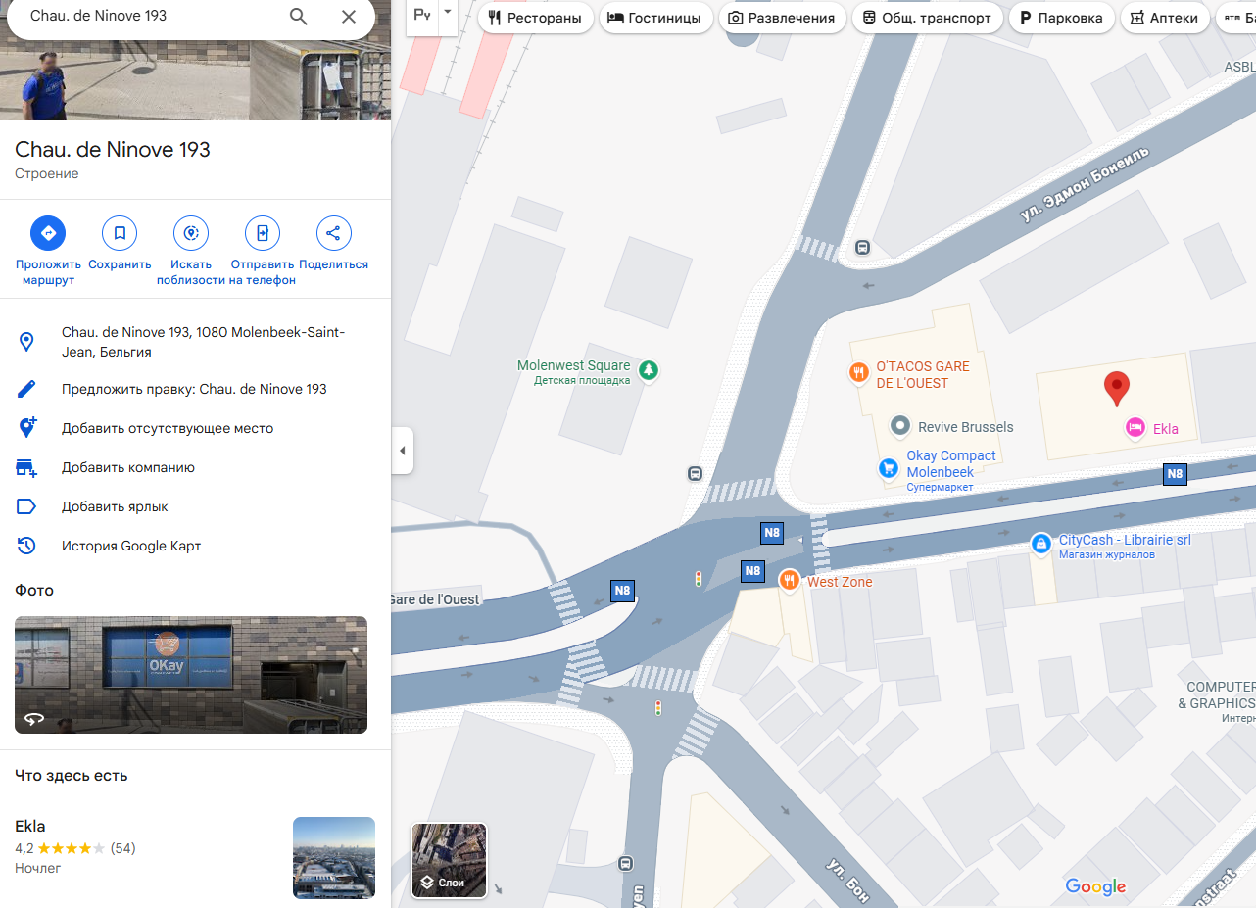Image resolution: width=1256 pixels, height=908 pixels.
Task: Select the Аптеки category chip
Action: click(1164, 18)
